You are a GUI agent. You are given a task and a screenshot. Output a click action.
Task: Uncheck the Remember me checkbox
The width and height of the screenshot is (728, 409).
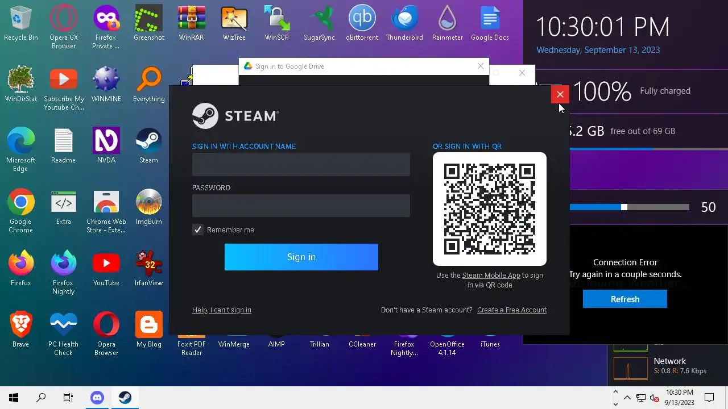point(198,229)
